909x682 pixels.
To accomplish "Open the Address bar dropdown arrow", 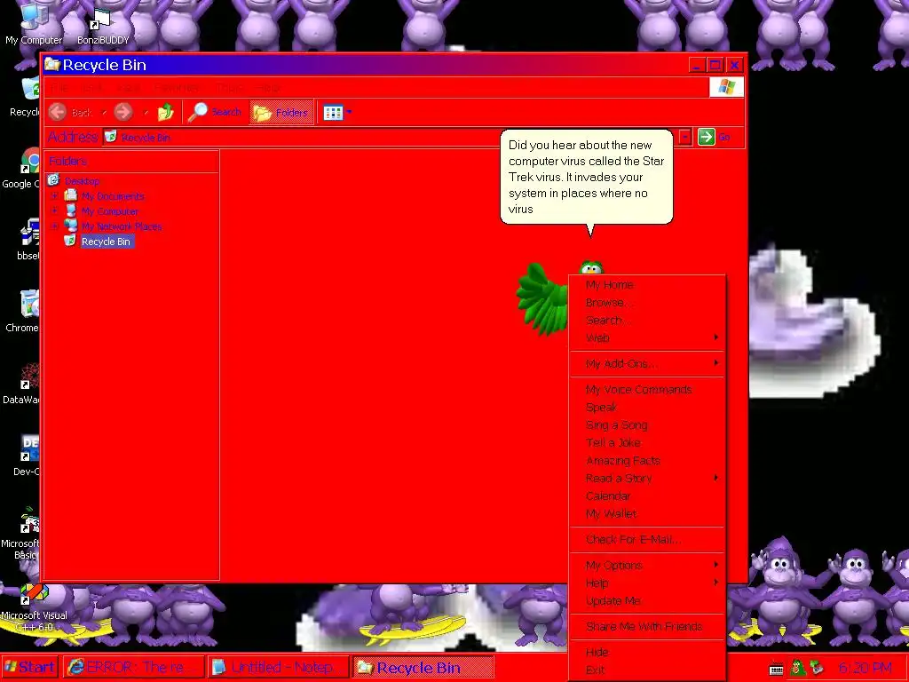I will (684, 138).
